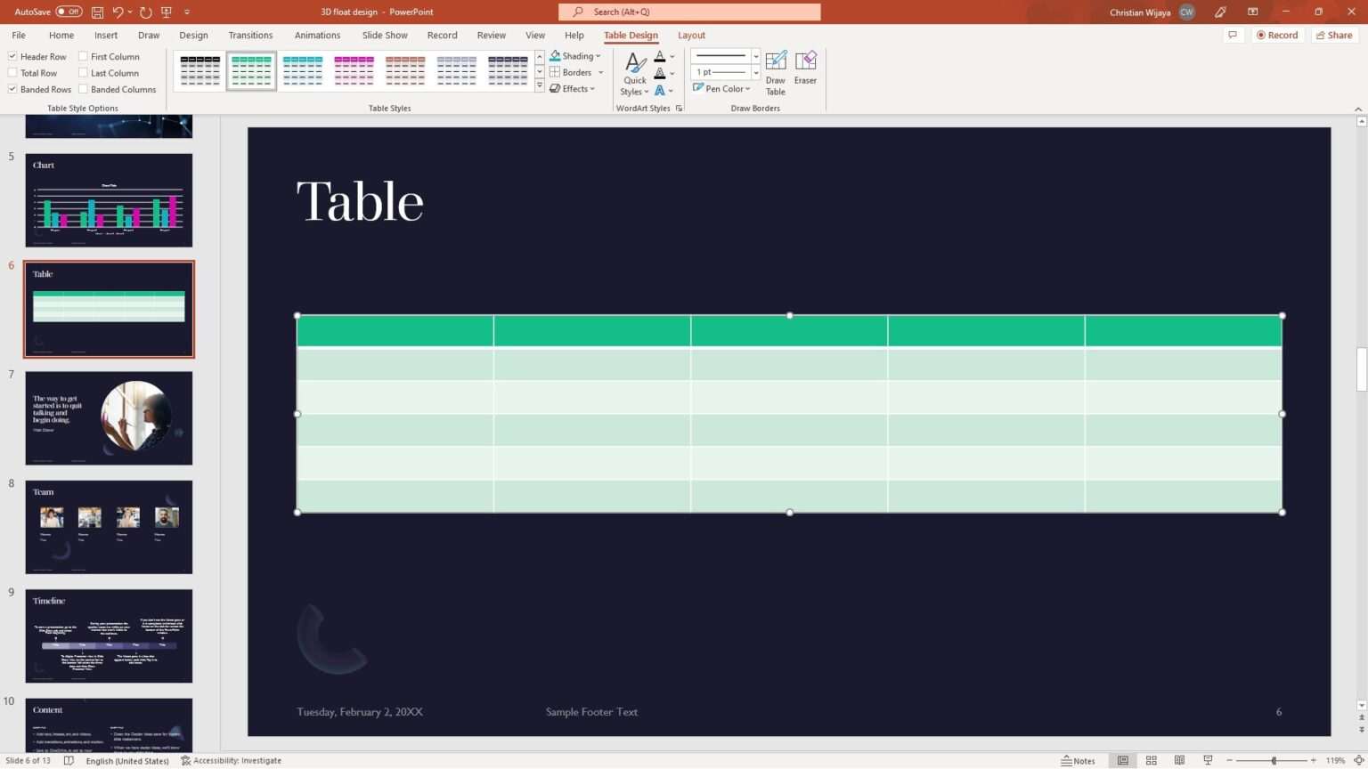Click English (United States) language
This screenshot has width=1368, height=769.
tap(127, 760)
